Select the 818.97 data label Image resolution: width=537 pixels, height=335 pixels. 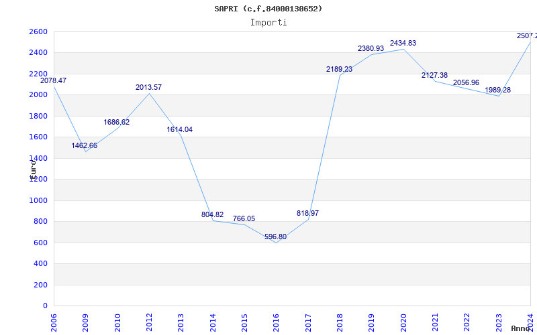point(307,213)
